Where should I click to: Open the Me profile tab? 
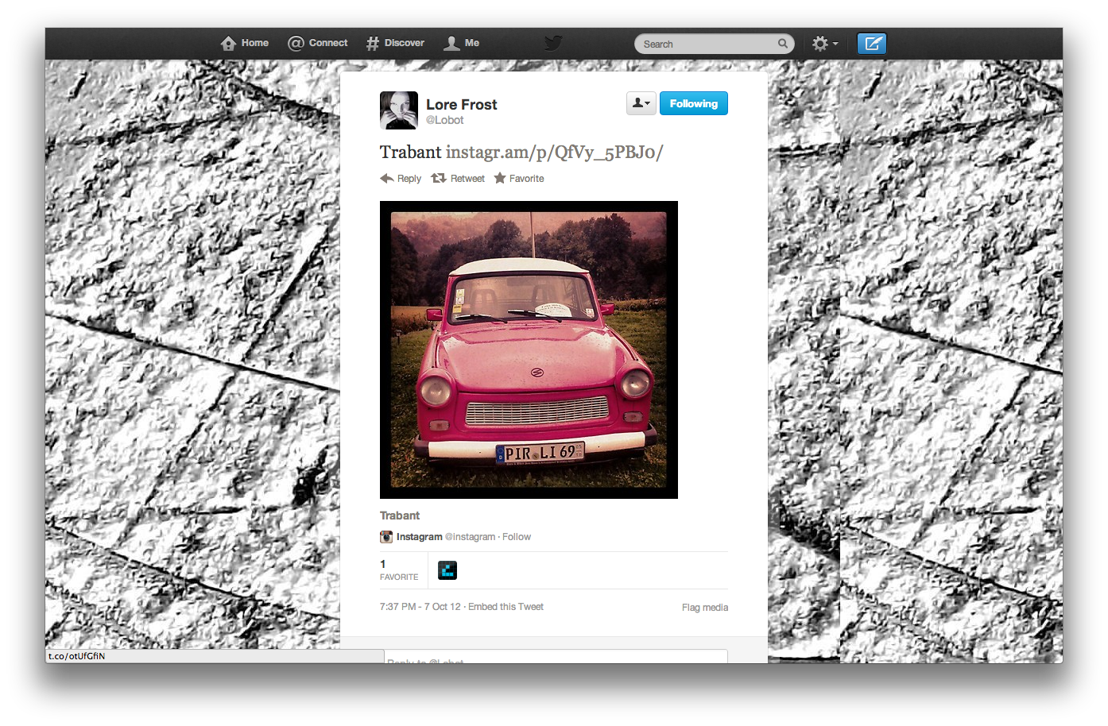pyautogui.click(x=462, y=43)
